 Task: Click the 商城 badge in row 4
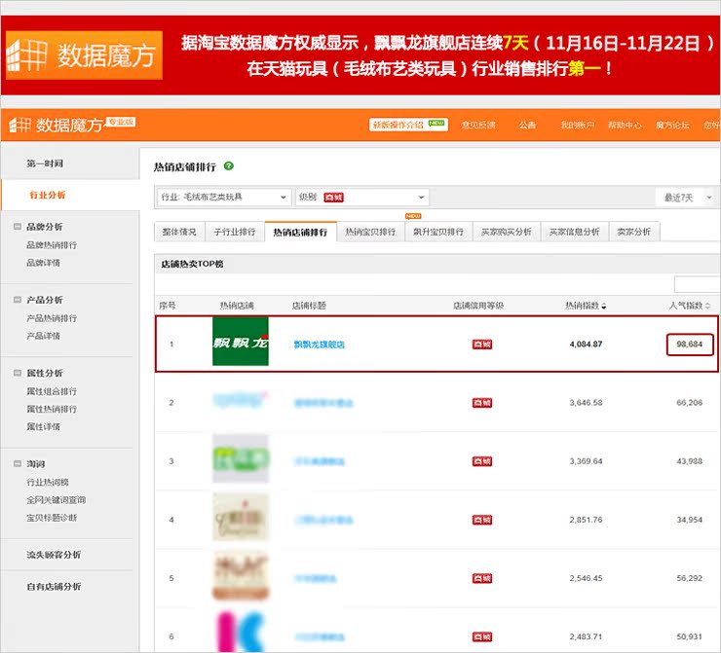(x=482, y=520)
